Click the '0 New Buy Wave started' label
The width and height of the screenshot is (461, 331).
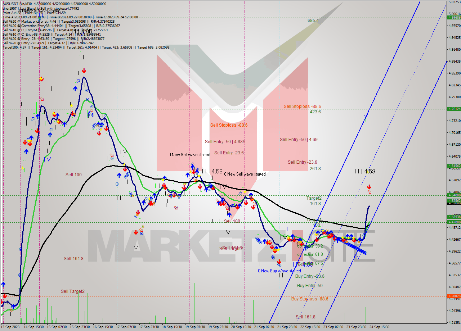pyautogui.click(x=279, y=271)
